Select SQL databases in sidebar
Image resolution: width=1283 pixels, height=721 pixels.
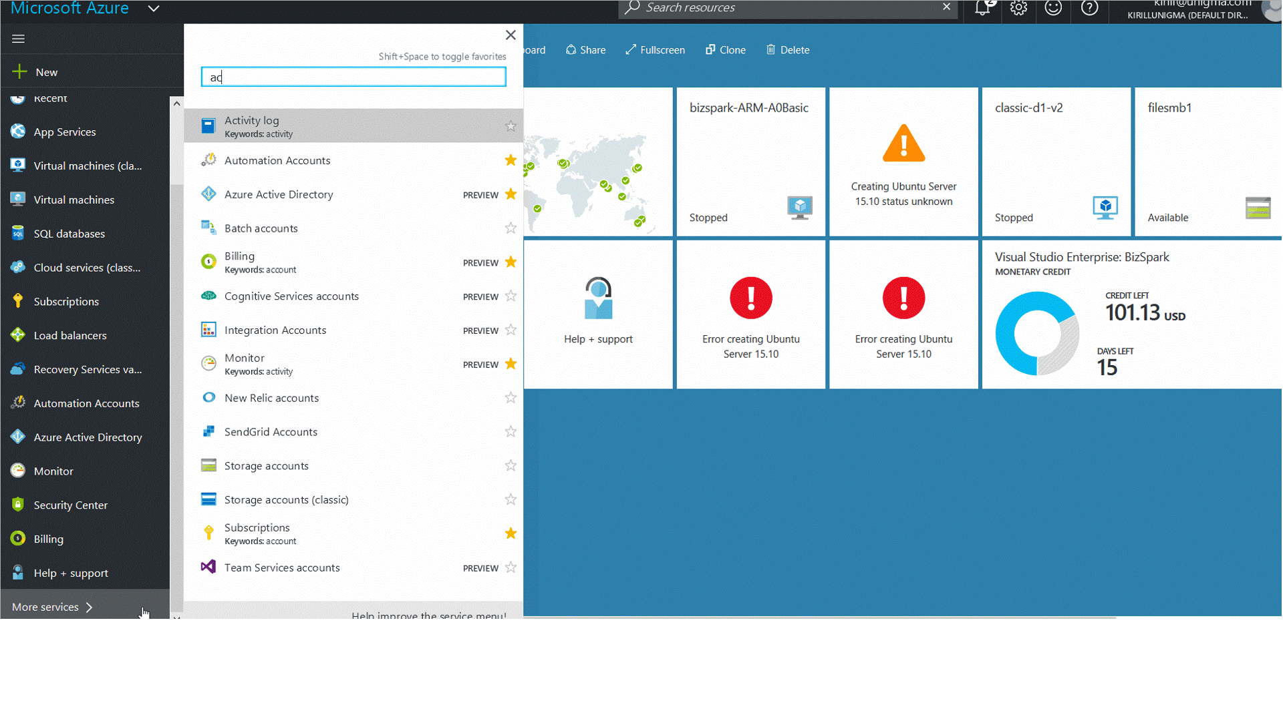[x=69, y=234]
